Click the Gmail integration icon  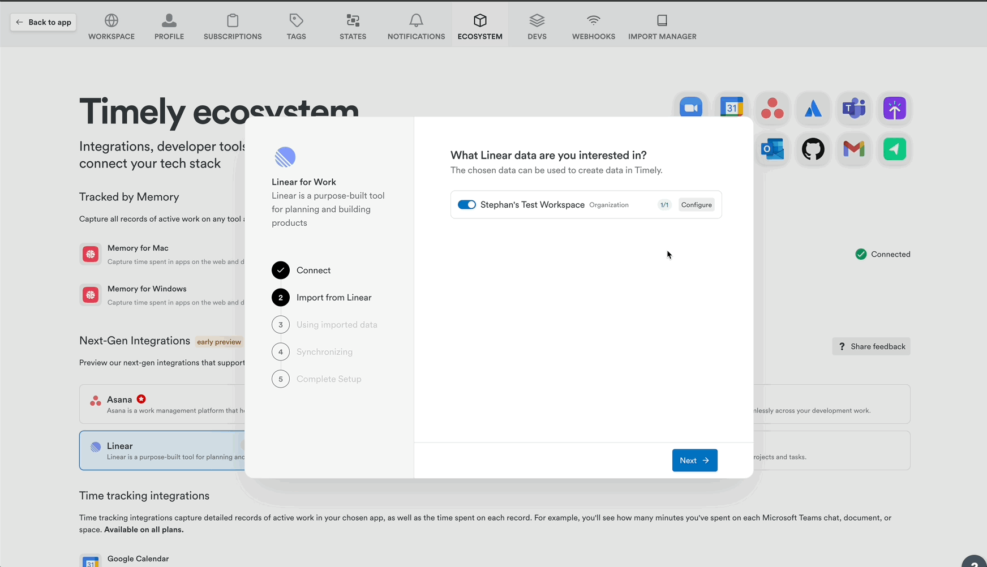(853, 149)
